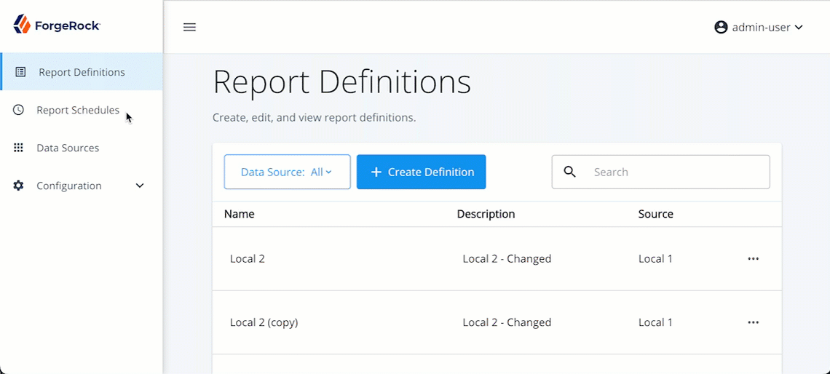Open the admin-user dropdown arrow

click(799, 28)
